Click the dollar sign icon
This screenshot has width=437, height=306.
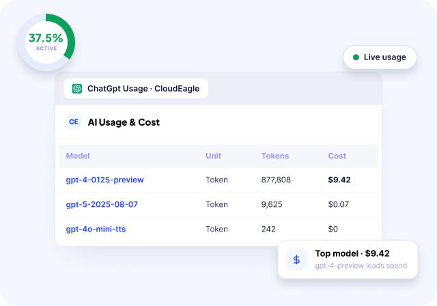coord(296,260)
